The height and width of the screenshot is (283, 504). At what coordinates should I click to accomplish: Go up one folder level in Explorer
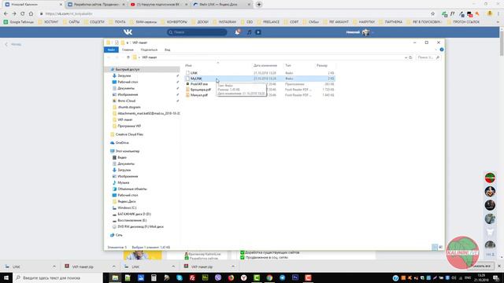128,57
